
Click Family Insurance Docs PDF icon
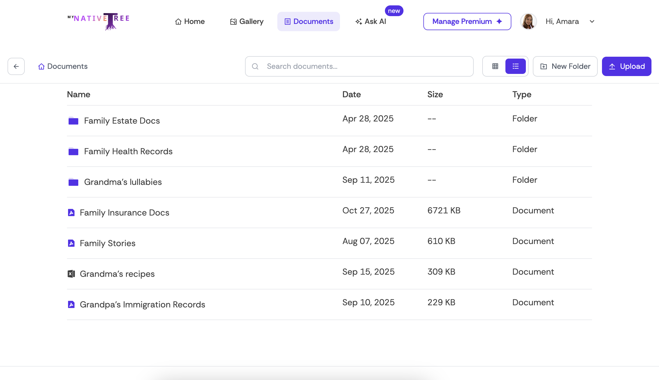tap(71, 213)
